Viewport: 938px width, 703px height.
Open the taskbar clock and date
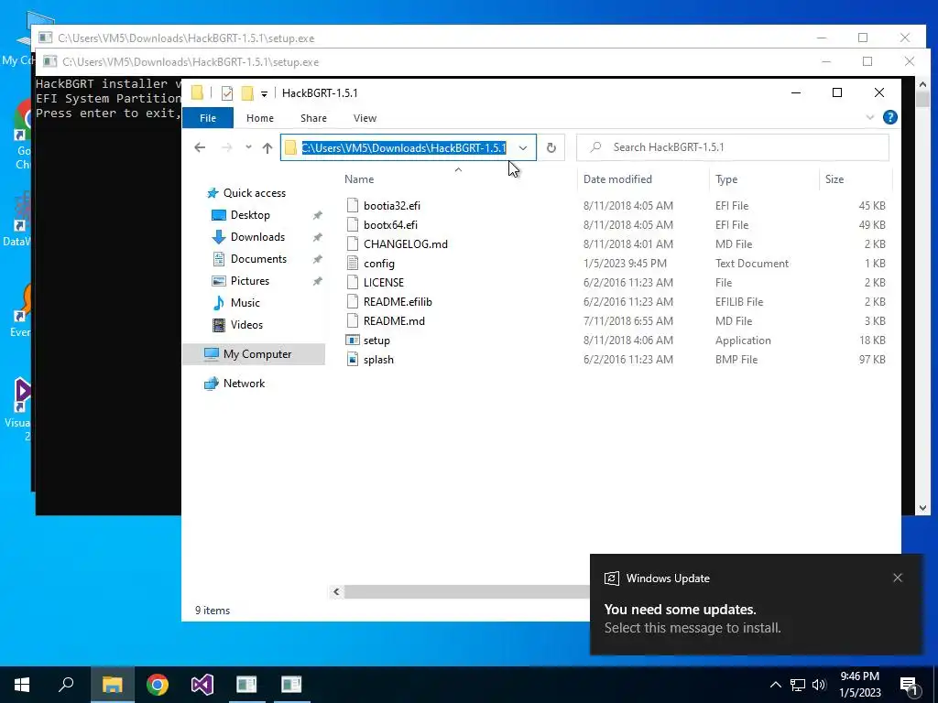pos(859,685)
